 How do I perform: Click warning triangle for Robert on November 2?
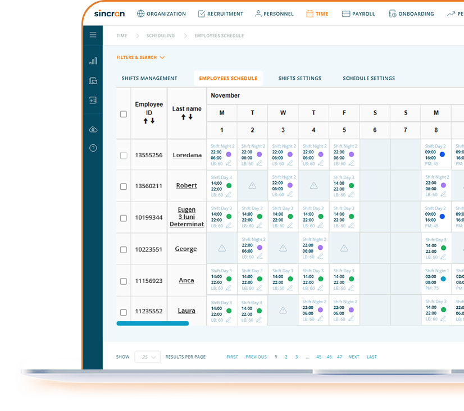[252, 186]
